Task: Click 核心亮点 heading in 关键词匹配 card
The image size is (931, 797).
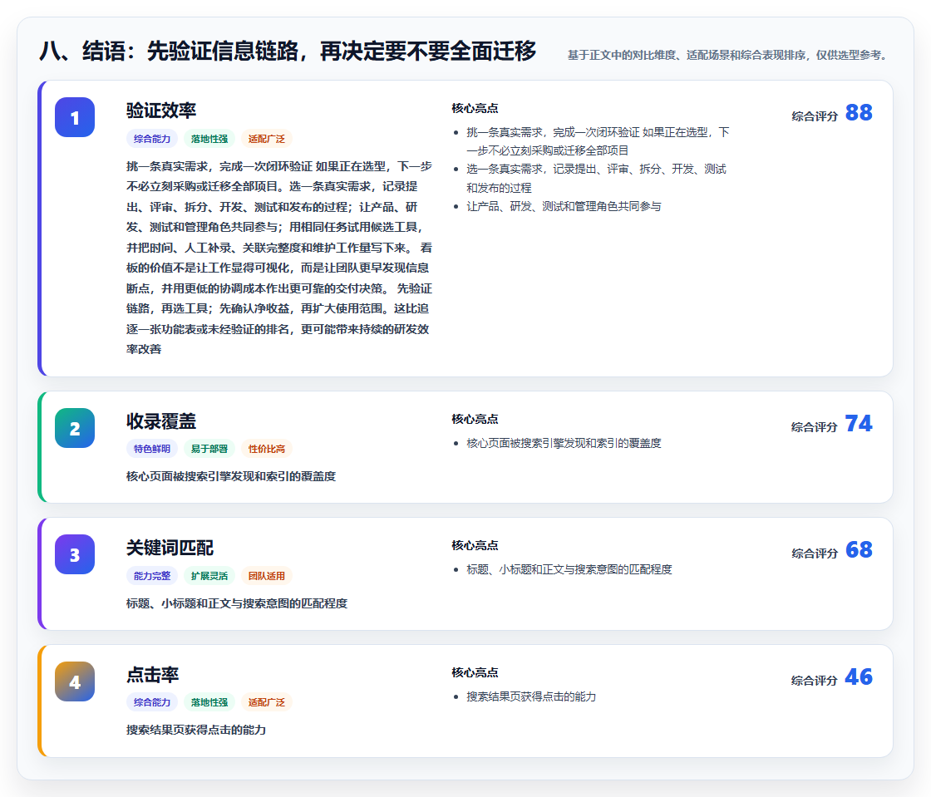Action: click(475, 546)
